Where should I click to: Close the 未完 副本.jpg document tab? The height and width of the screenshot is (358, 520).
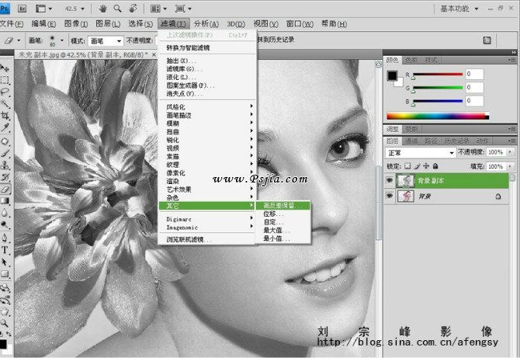(x=154, y=54)
